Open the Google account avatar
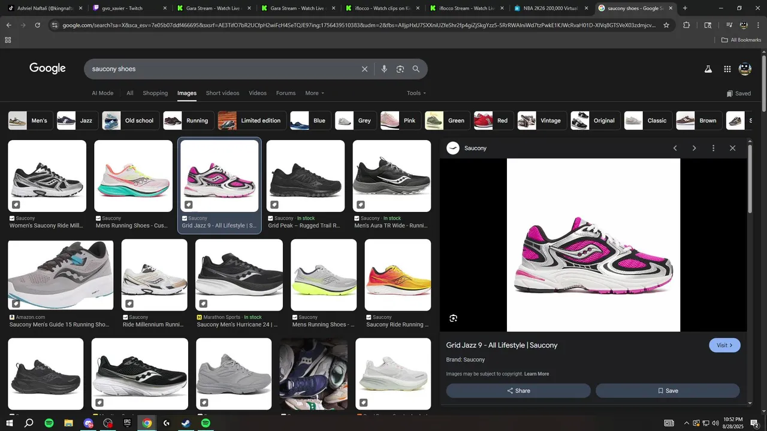Viewport: 767px width, 431px height. click(x=745, y=69)
